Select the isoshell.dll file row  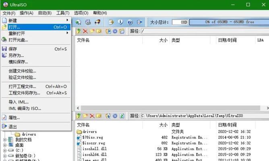(92, 149)
